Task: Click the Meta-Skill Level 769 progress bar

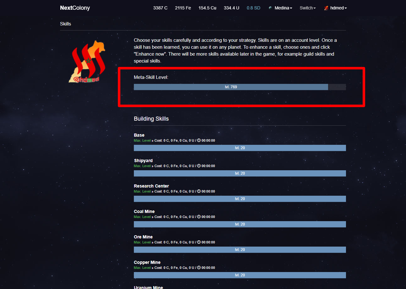Action: pyautogui.click(x=240, y=87)
